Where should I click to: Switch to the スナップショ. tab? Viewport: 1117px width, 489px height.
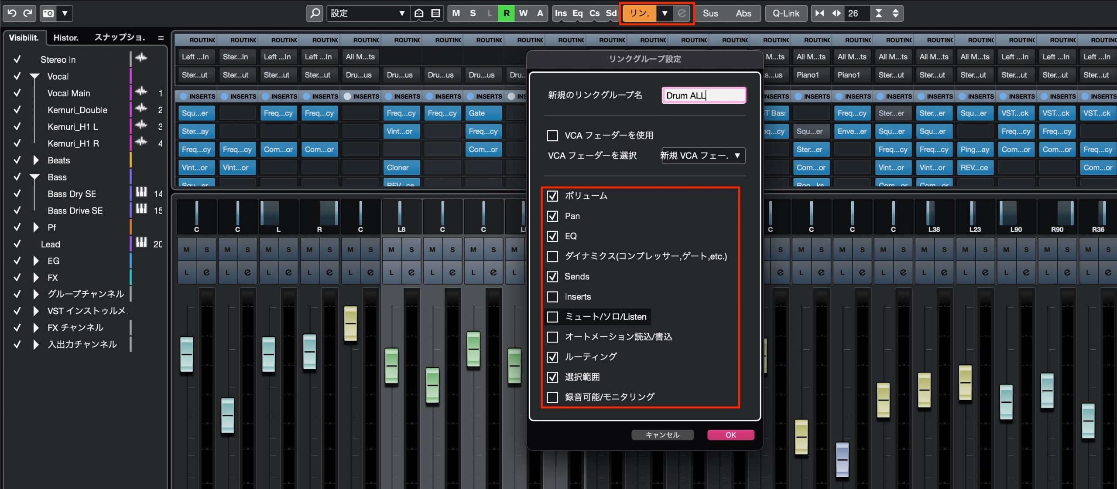click(x=120, y=37)
